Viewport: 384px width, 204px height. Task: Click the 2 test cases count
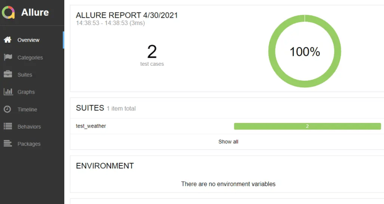[152, 52]
